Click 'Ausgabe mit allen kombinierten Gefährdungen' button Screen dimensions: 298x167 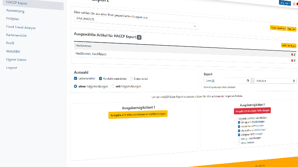(x=138, y=115)
